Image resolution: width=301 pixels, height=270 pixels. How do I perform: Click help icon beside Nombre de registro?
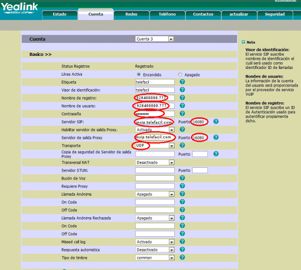(x=182, y=98)
